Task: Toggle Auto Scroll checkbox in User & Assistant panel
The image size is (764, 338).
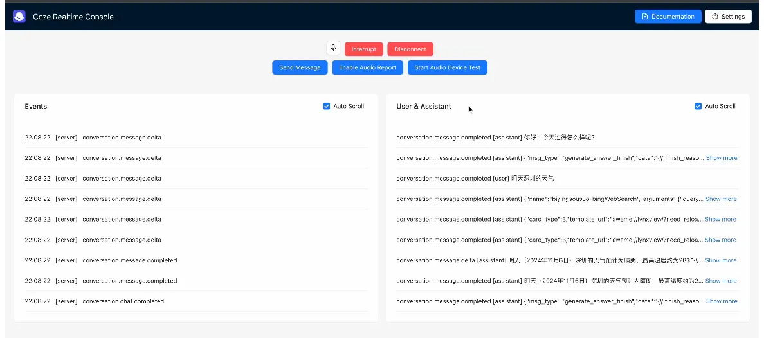Action: click(x=698, y=106)
